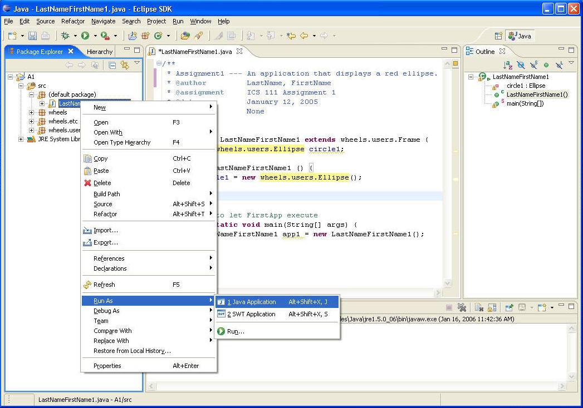Close the LastNameFirstName1.java editor tab
This screenshot has height=408, width=583.
239,51
